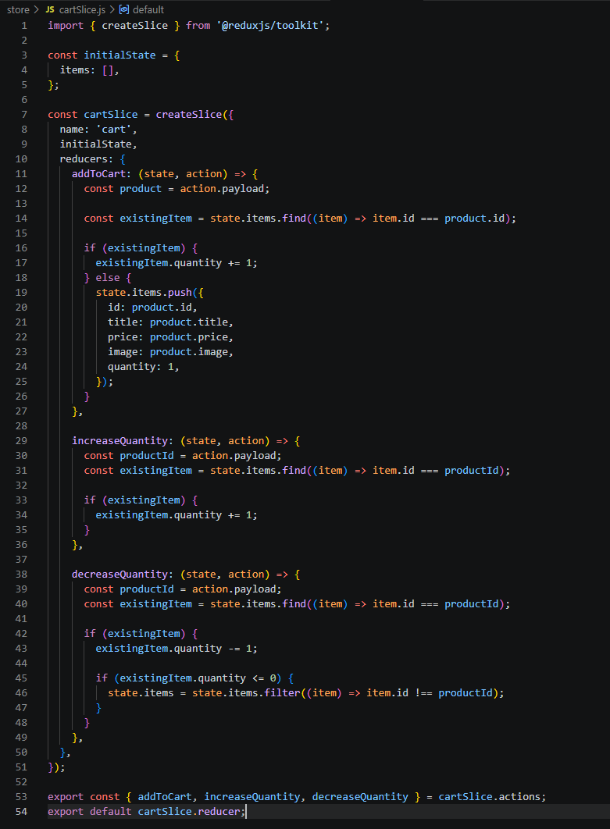Click 'if (existingItem)' on line 16
The height and width of the screenshot is (829, 610).
point(134,247)
